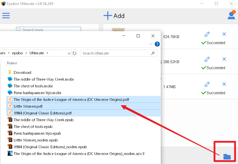Edit the 1.47MB book metadata

tap(207, 84)
